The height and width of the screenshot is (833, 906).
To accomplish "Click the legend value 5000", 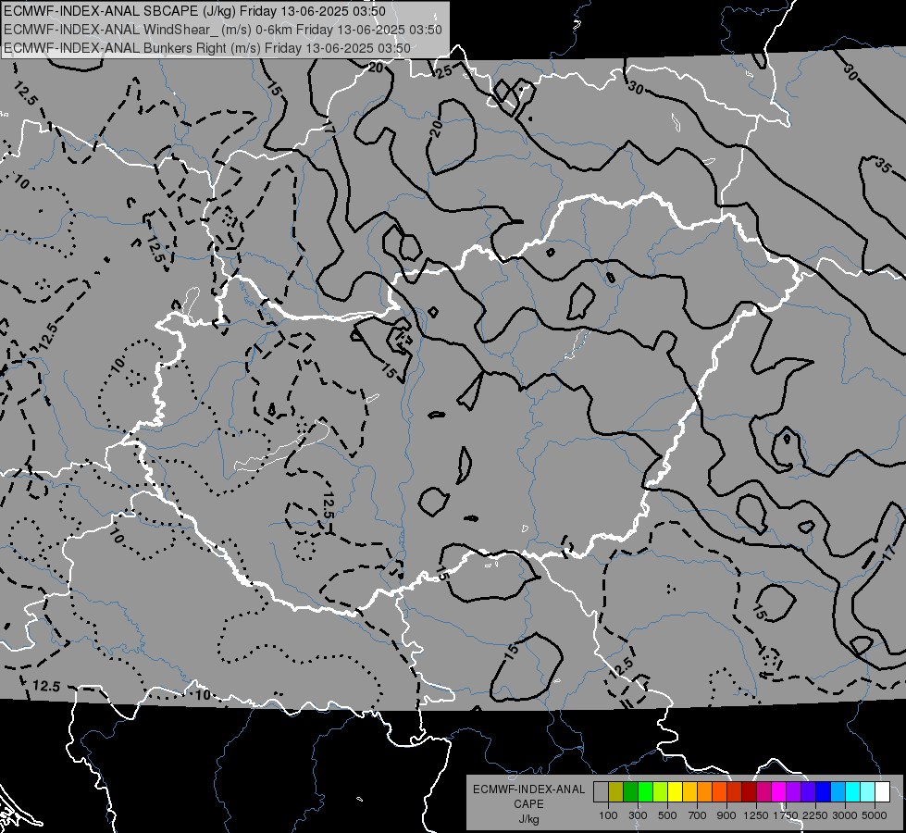I will click(875, 815).
